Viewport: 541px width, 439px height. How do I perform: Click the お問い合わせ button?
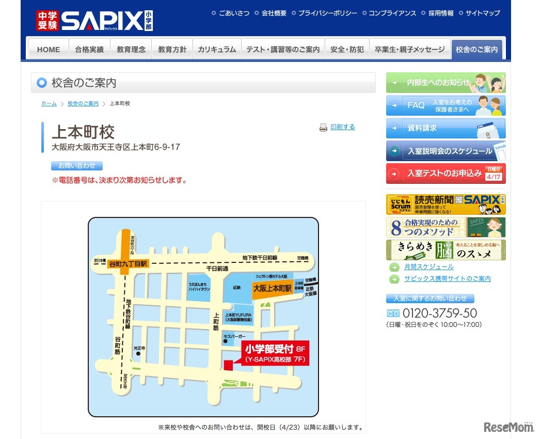tap(77, 166)
